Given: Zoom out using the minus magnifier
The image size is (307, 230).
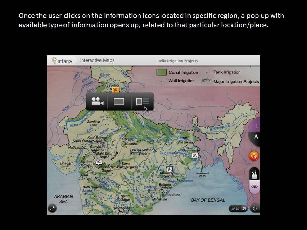Looking at the screenshot, I should click(x=233, y=209).
